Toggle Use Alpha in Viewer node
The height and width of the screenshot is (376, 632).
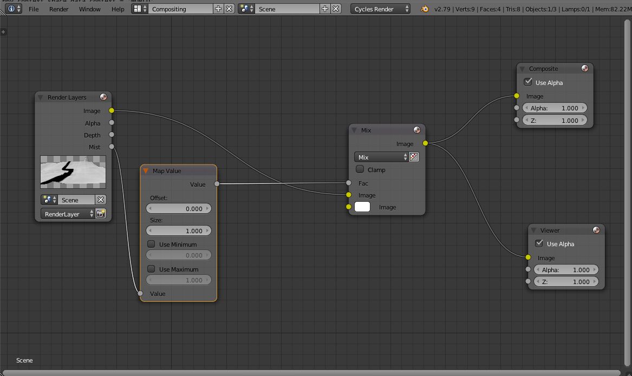(539, 243)
